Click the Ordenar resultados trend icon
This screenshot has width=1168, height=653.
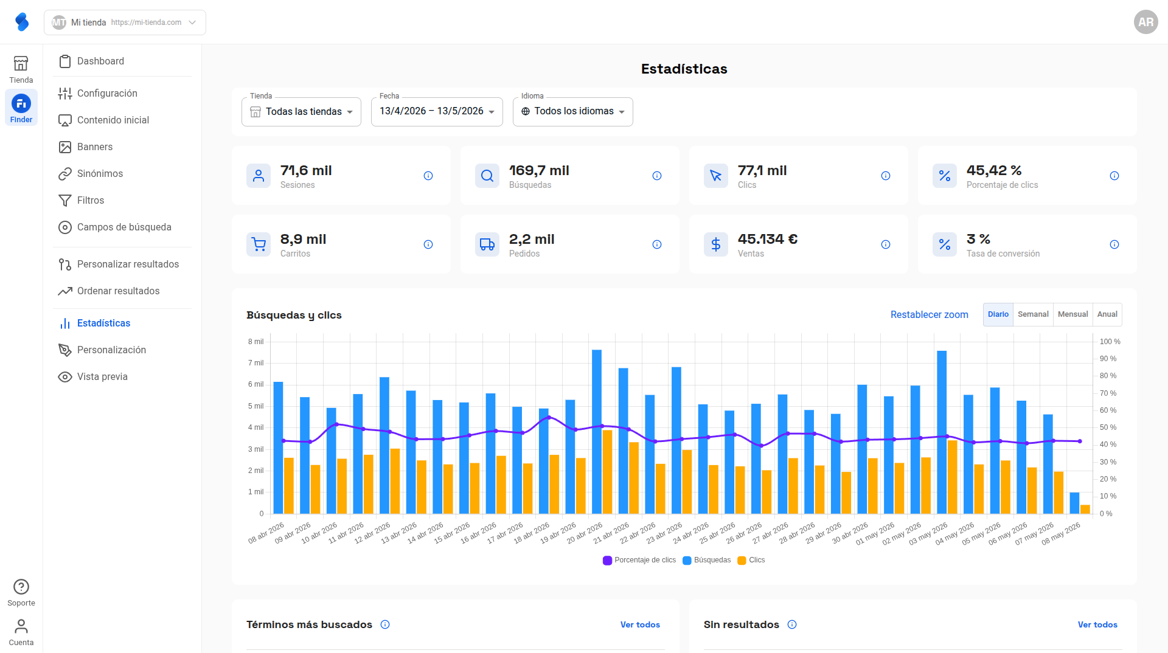[x=65, y=291]
